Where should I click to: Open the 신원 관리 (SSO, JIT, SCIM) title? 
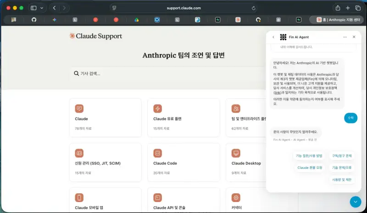point(98,163)
